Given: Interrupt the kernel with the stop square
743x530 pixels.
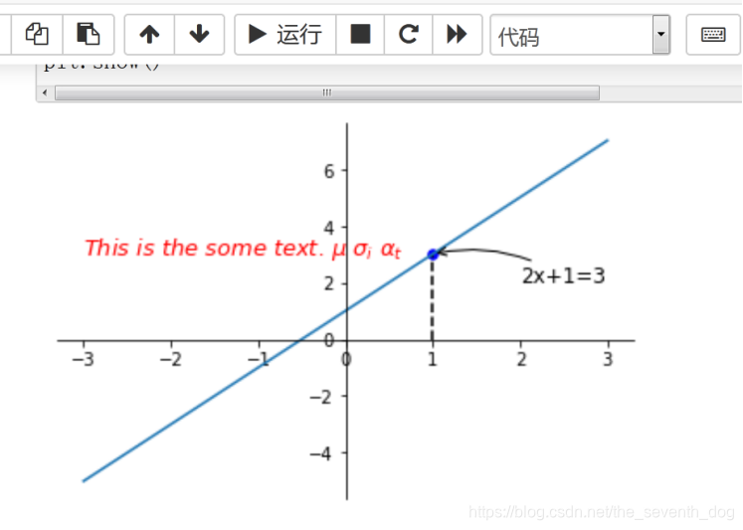Looking at the screenshot, I should (x=360, y=34).
